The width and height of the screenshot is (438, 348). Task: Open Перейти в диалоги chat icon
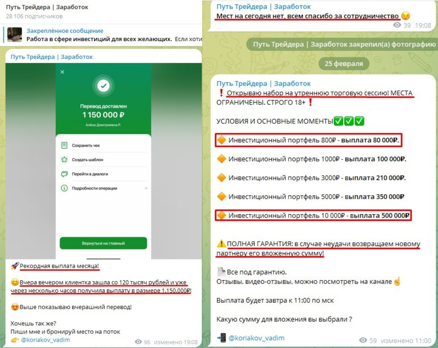tap(64, 174)
